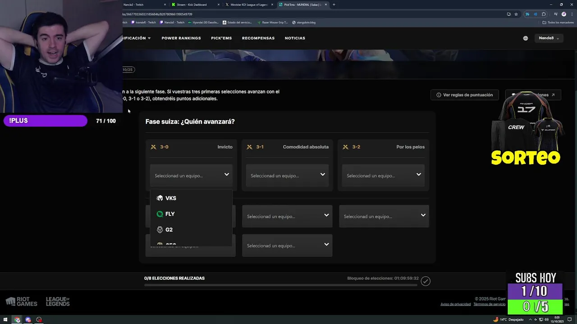Image resolution: width=577 pixels, height=324 pixels.
Task: Open the Términos de servicio link
Action: click(x=489, y=304)
